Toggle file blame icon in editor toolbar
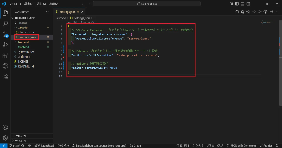This screenshot has height=148, width=282. [x=249, y=12]
